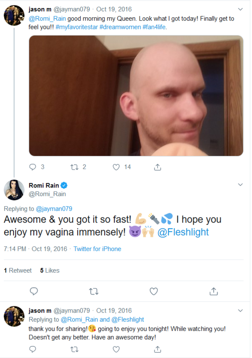Viewport: 252px width, 358px height.
Task: Open the @Fleshlight mention in the main tweet
Action: pos(183,232)
